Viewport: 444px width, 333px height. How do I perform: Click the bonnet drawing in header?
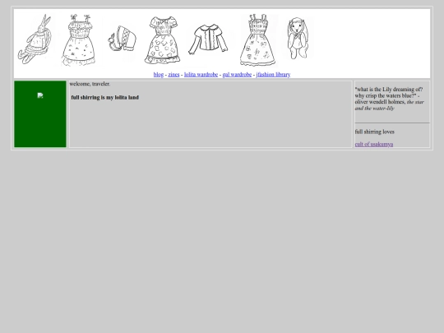[x=123, y=39]
